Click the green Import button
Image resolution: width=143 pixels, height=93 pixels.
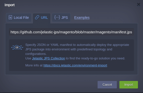tap(129, 85)
